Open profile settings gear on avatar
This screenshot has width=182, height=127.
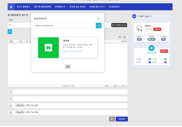pos(141,30)
